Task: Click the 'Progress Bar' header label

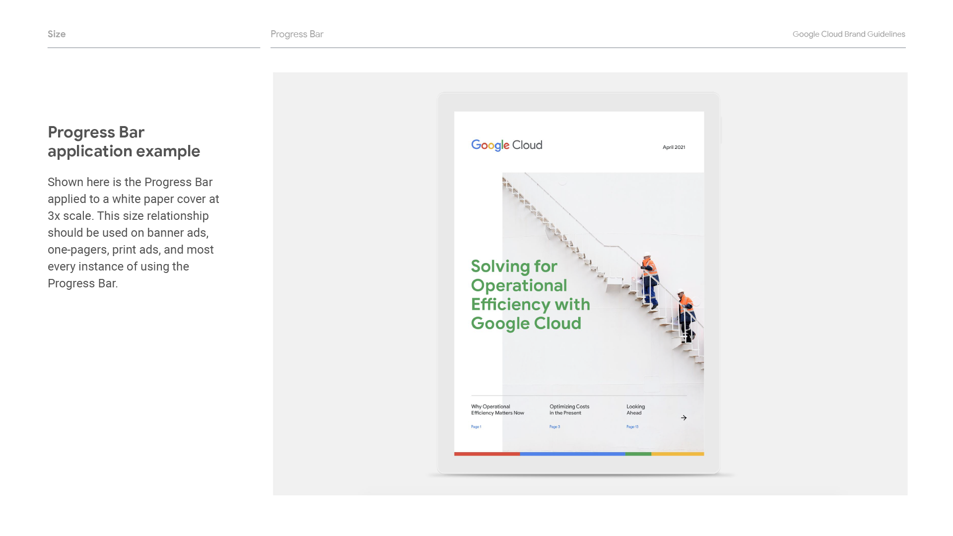Action: [x=297, y=34]
